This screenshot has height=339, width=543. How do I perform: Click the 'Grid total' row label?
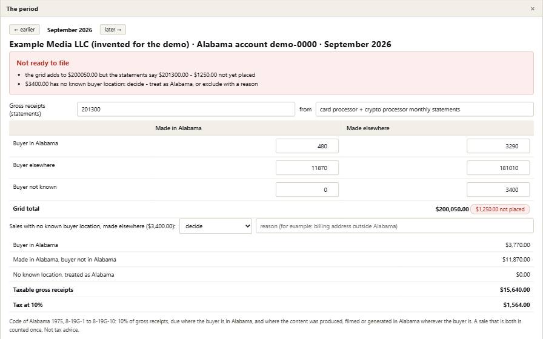26,209
